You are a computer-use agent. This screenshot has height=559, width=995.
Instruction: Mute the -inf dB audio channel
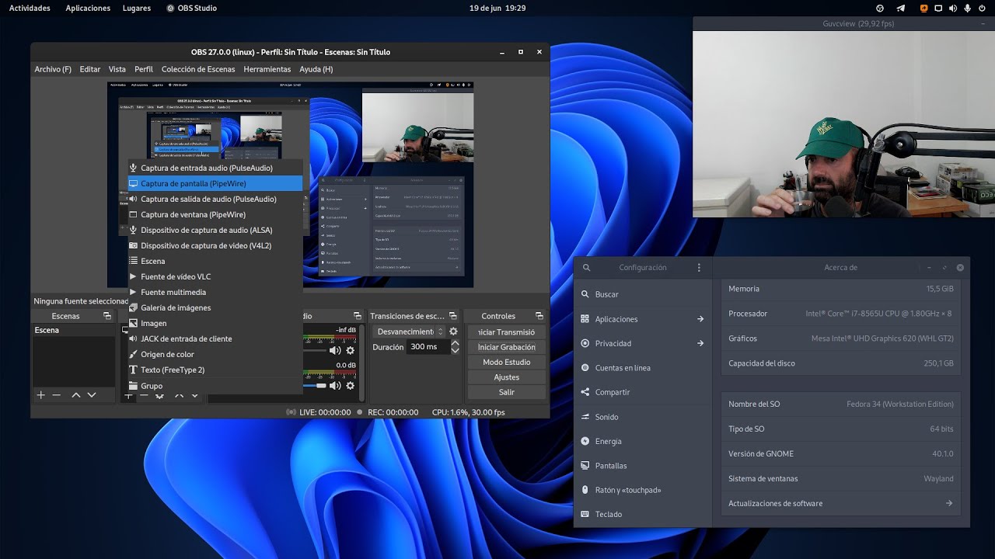[x=335, y=350]
